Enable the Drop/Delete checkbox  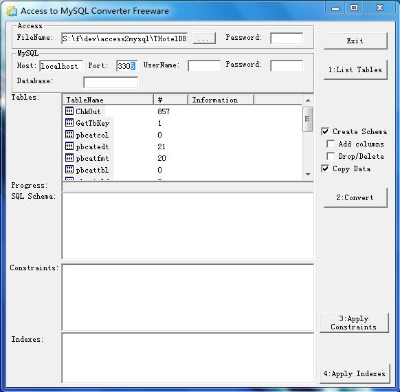[331, 156]
